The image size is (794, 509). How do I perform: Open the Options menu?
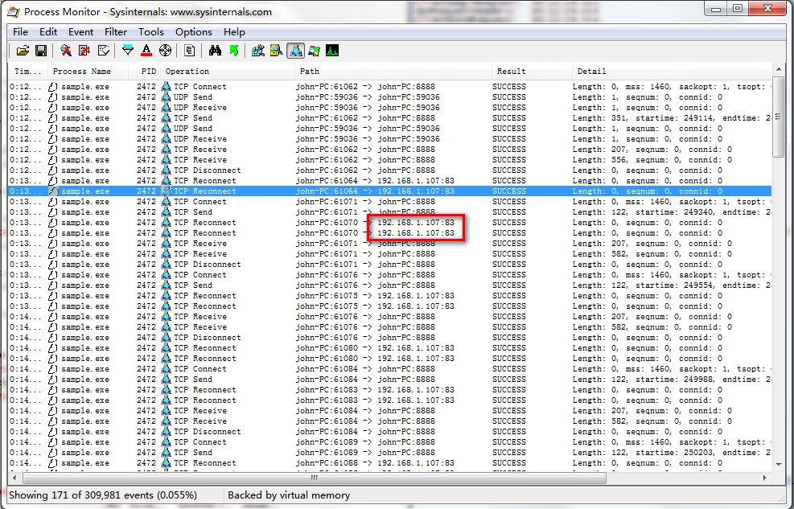[193, 32]
